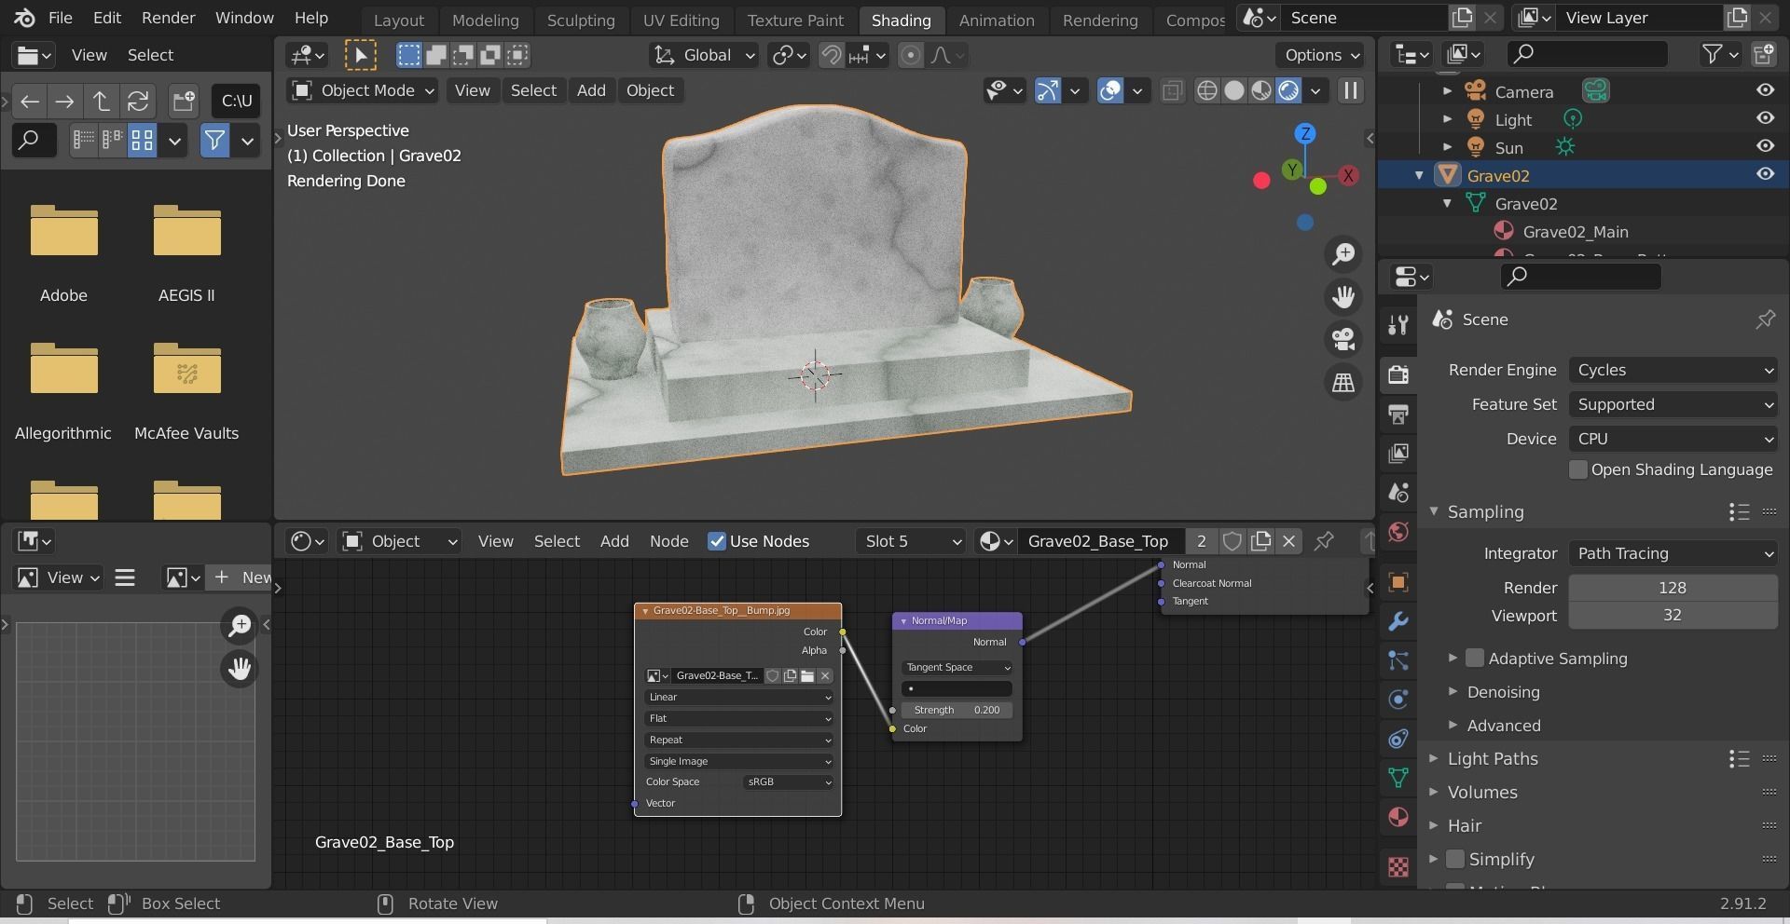Open the View Layer properties tab icon

[1398, 453]
